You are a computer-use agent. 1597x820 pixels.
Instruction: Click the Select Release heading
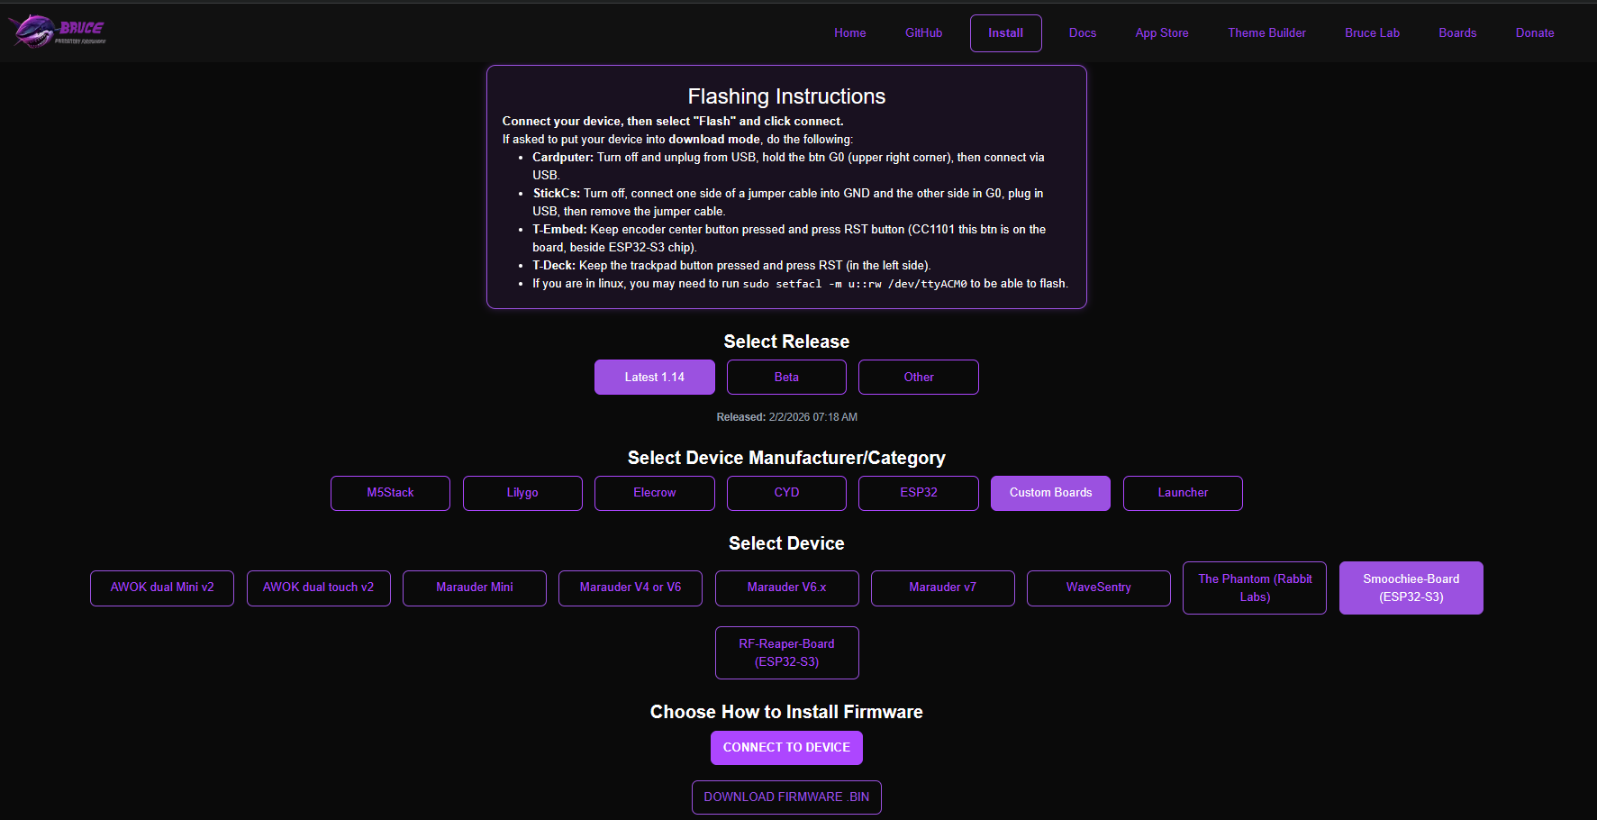pos(786,342)
